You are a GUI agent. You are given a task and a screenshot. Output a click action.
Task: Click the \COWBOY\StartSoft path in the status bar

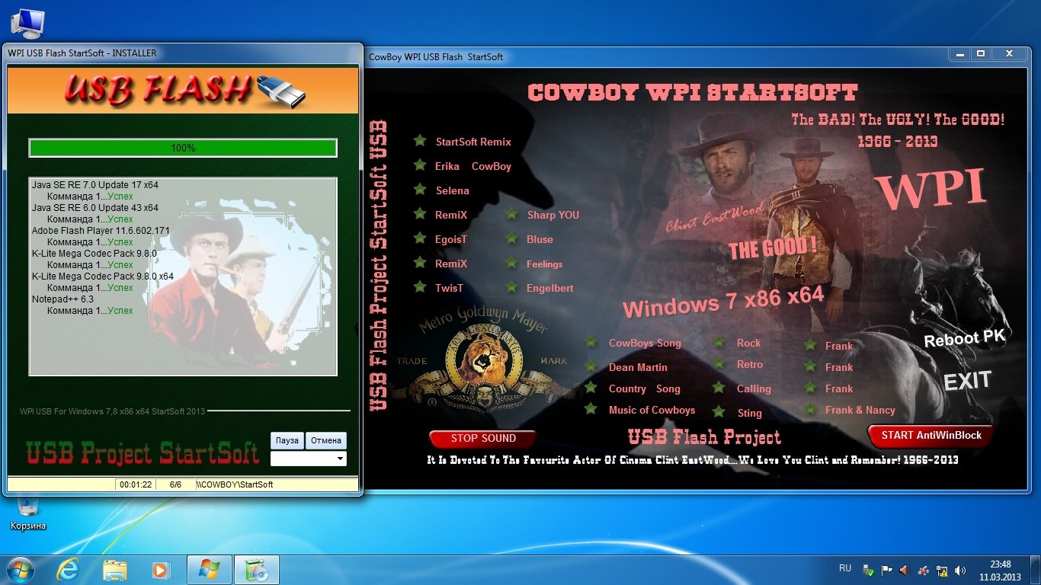point(235,484)
